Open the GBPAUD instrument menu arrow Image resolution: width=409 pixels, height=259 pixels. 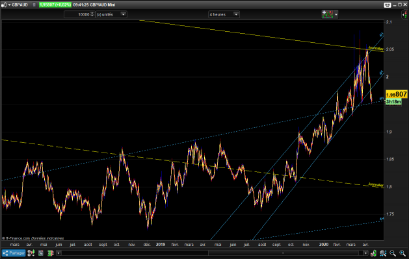point(9,5)
